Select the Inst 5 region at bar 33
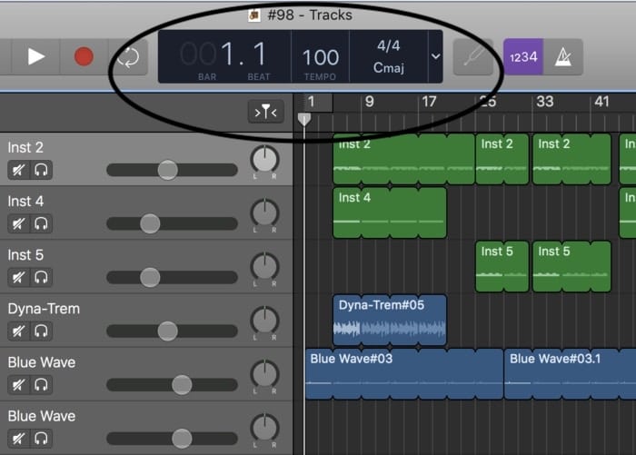 pos(571,266)
